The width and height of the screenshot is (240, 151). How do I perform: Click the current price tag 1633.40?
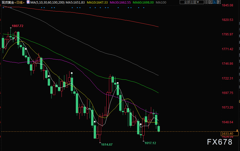click(x=227, y=133)
